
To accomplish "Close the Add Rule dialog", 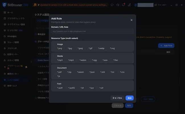I will [131, 20].
